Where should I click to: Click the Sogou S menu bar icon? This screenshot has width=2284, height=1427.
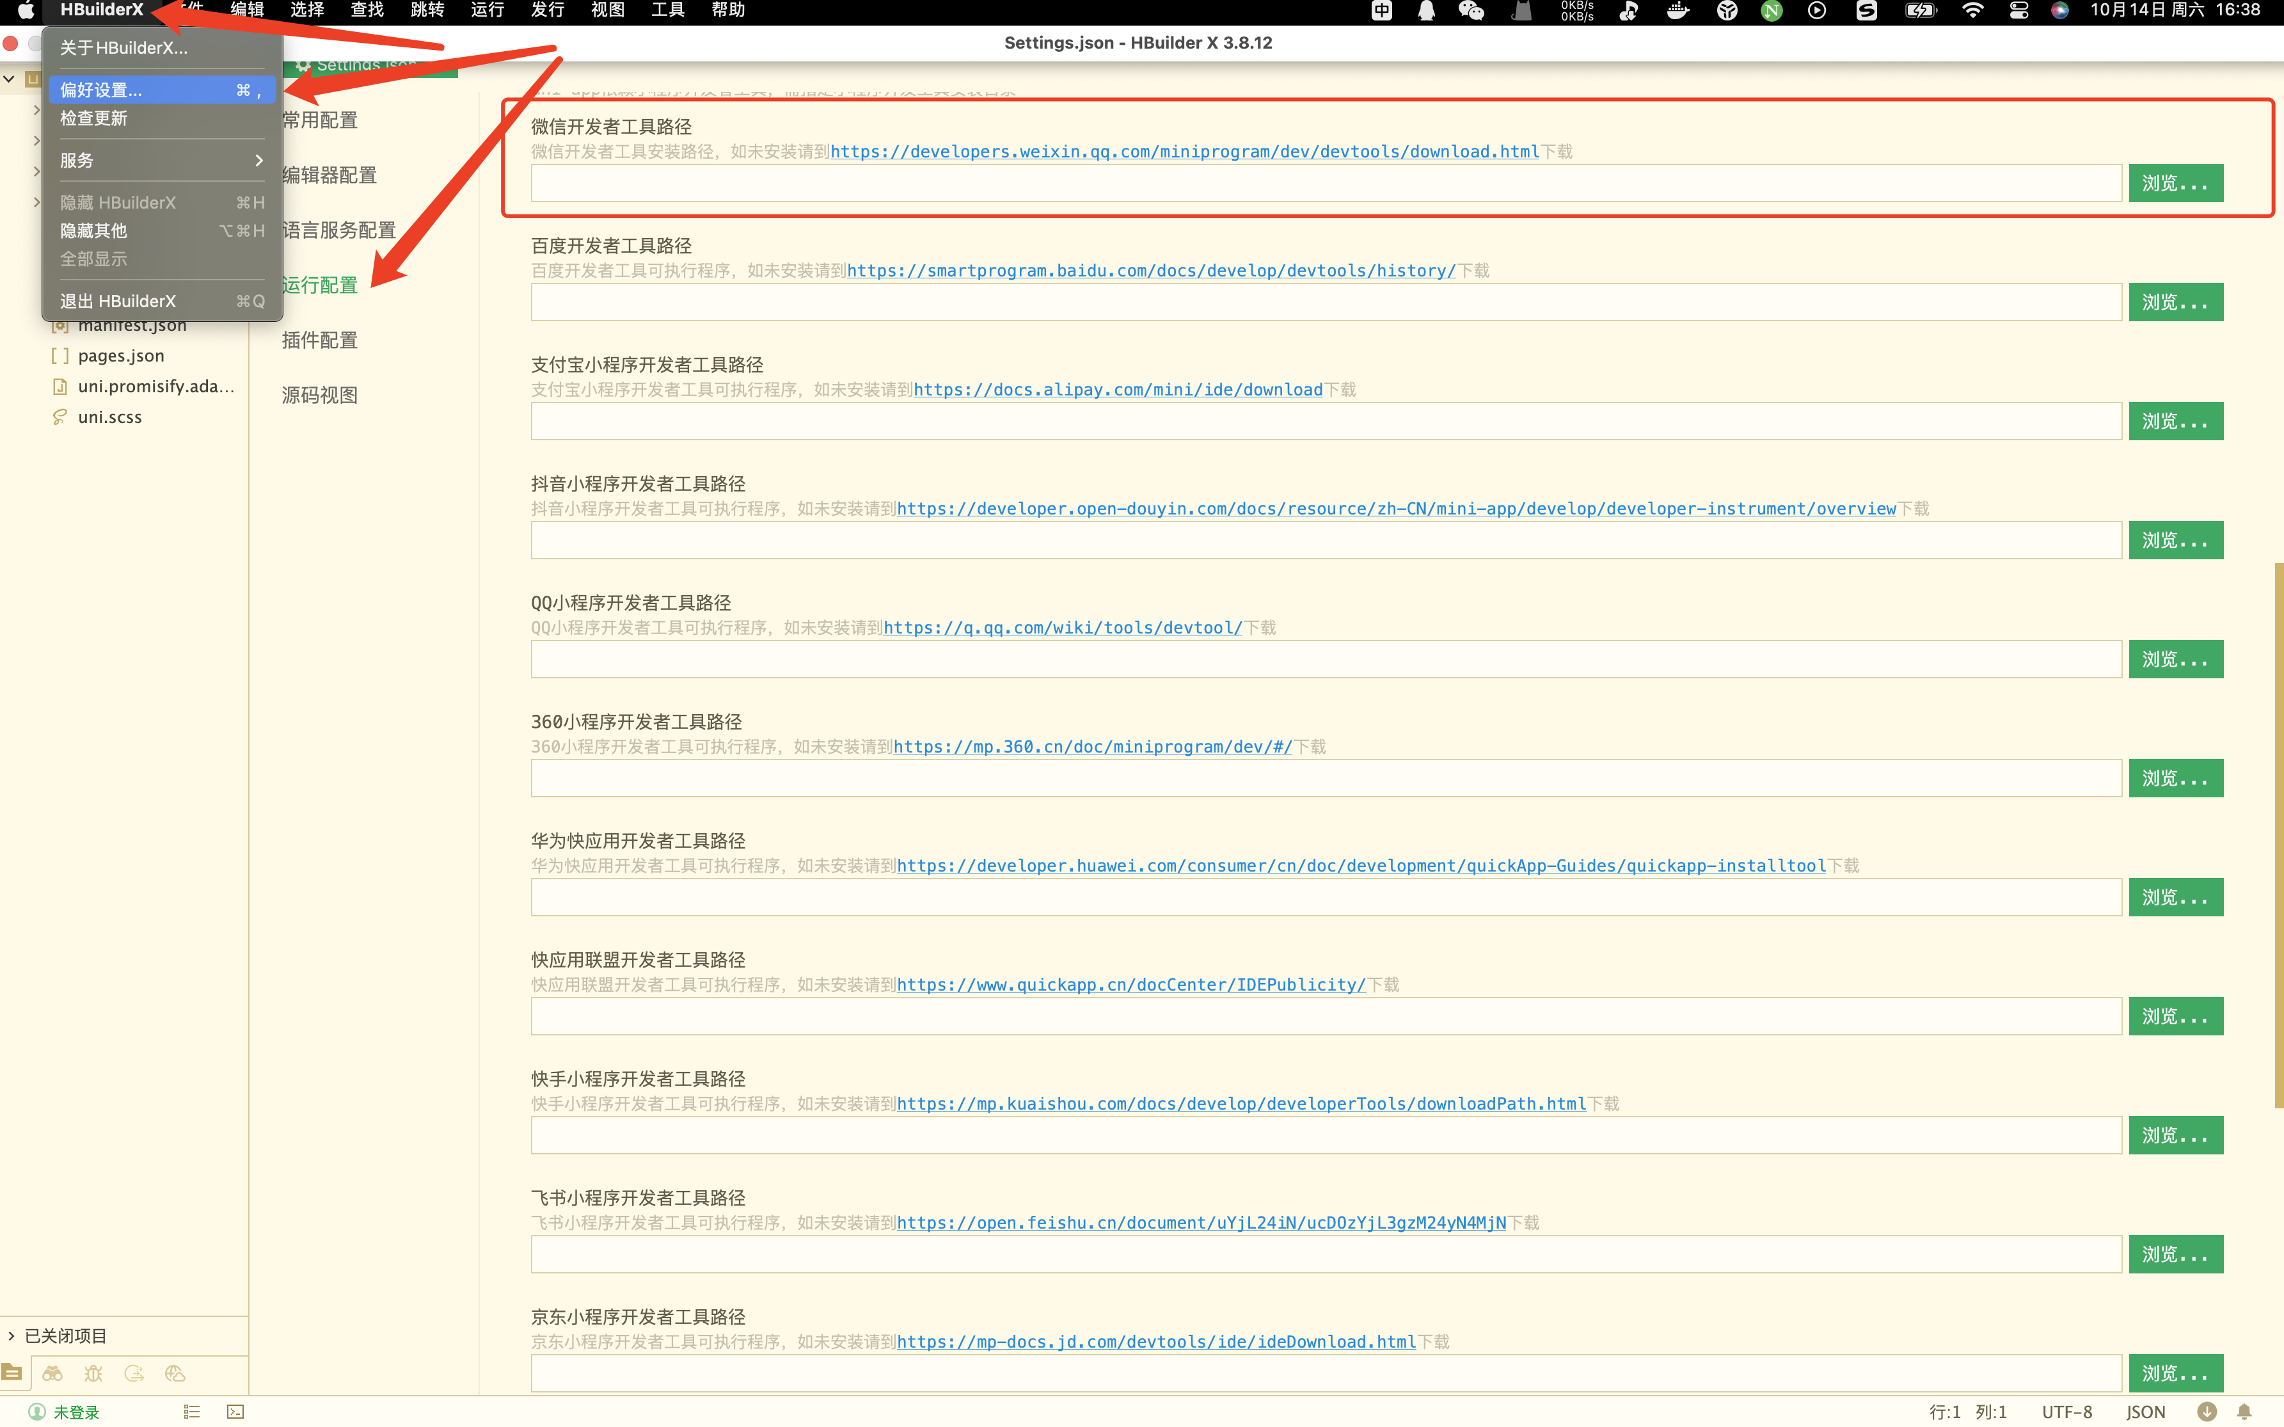click(x=1866, y=10)
